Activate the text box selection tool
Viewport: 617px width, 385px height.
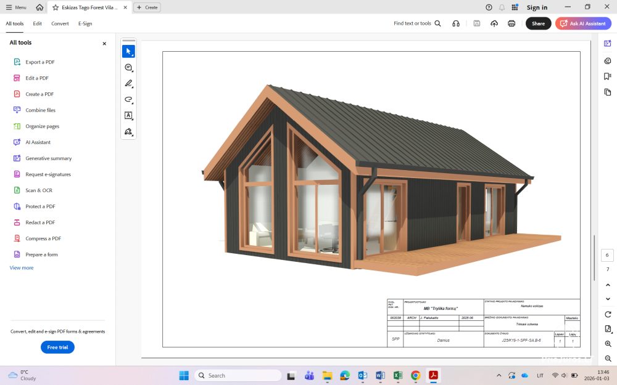coord(128,115)
